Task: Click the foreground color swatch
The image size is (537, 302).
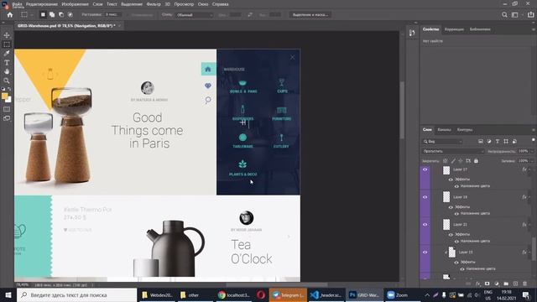Action: 4,96
